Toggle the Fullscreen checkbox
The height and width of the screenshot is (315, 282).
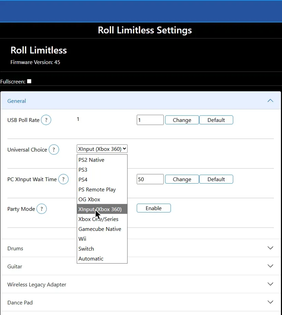tap(29, 81)
